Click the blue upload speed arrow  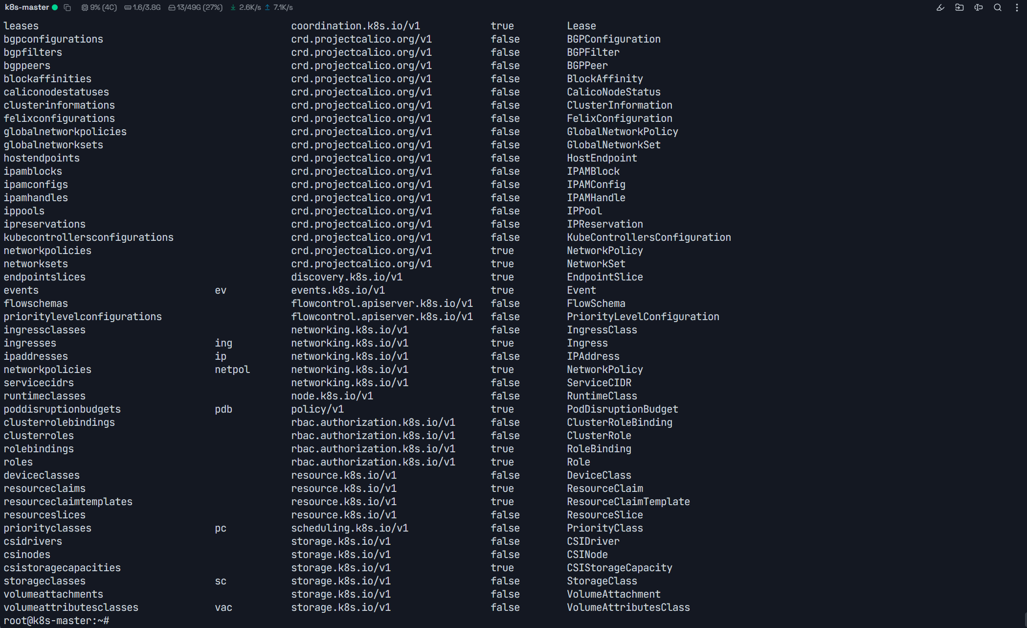(x=268, y=7)
